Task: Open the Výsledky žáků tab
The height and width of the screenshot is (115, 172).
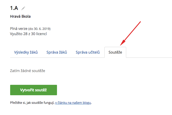Action: 26,52
